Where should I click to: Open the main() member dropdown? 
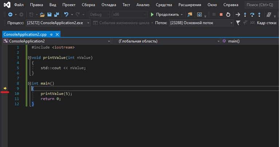pyautogui.click(x=250, y=41)
